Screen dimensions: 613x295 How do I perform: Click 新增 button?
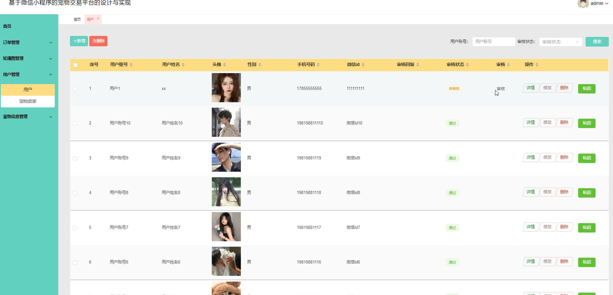79,41
